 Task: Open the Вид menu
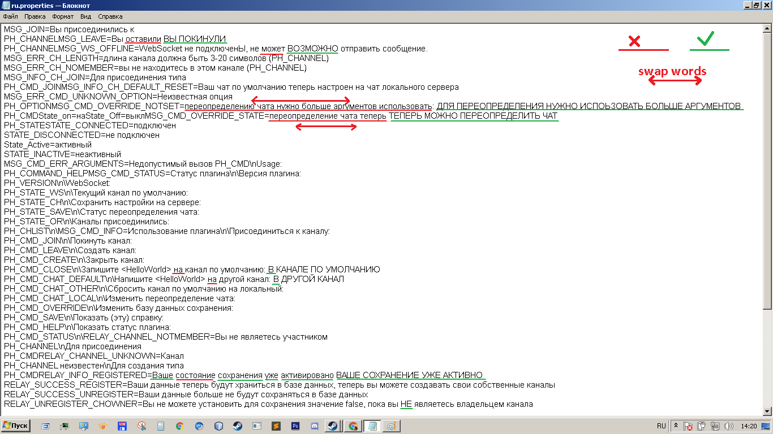click(86, 17)
